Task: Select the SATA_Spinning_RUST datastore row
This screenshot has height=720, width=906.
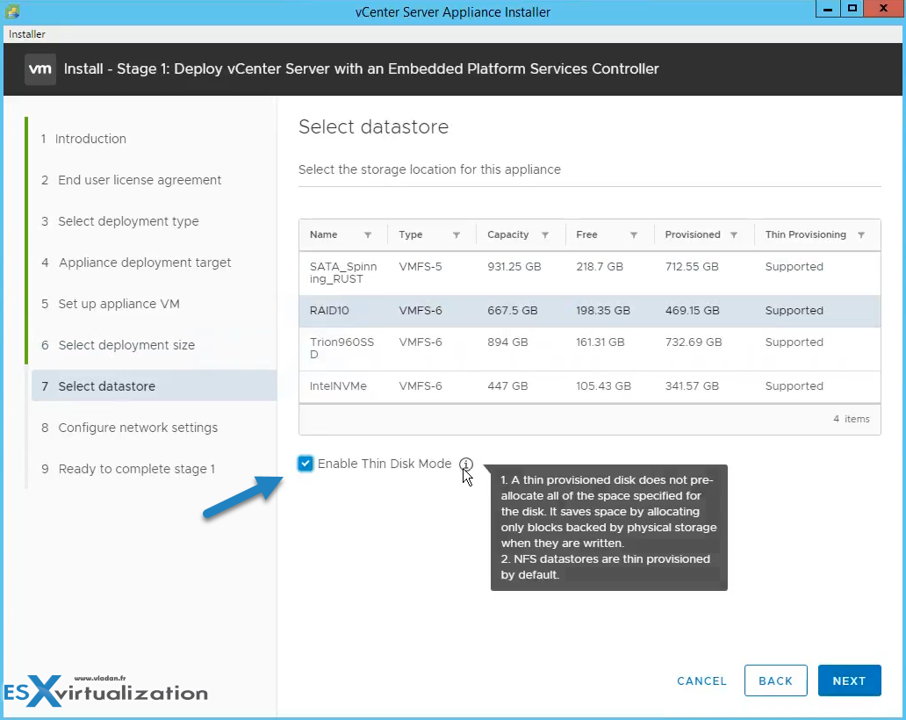Action: click(x=589, y=273)
